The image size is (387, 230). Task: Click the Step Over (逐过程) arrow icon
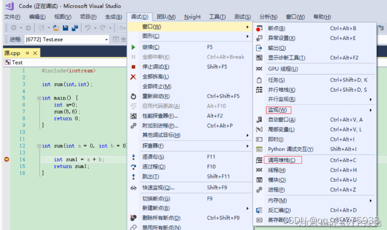(x=133, y=167)
